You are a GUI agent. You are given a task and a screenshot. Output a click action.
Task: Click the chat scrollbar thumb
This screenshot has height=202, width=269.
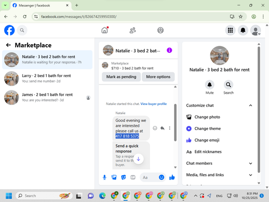click(175, 122)
